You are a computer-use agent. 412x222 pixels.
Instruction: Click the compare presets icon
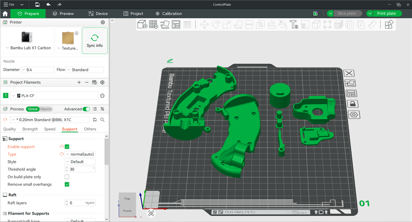[103, 109]
